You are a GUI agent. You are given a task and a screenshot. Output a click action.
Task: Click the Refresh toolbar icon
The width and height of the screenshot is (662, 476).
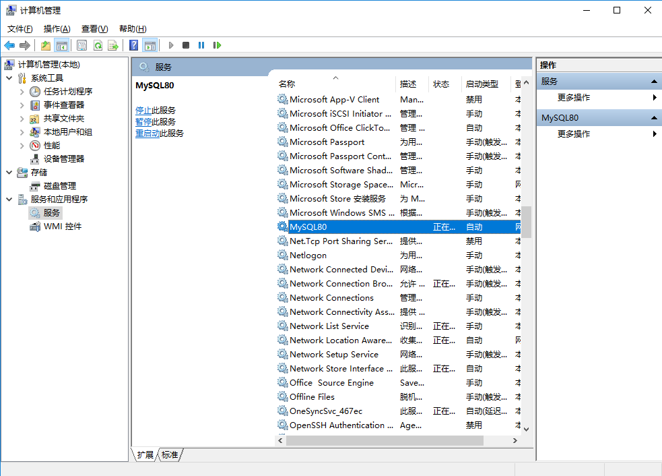coord(98,45)
